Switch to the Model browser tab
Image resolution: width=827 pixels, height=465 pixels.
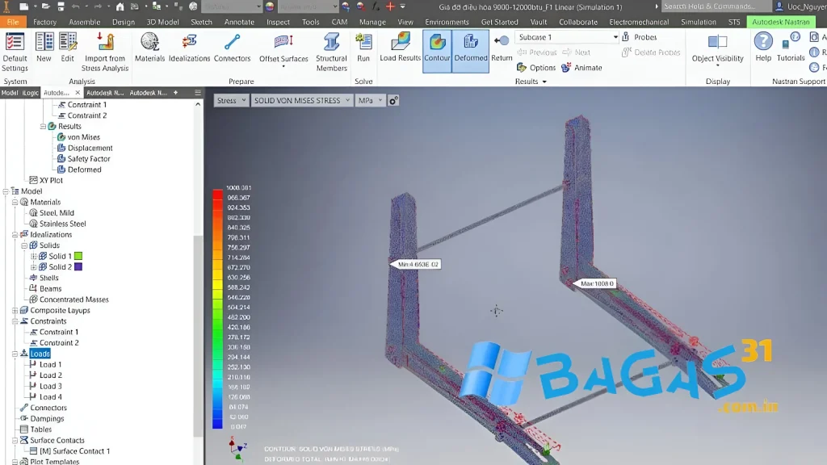pos(9,93)
